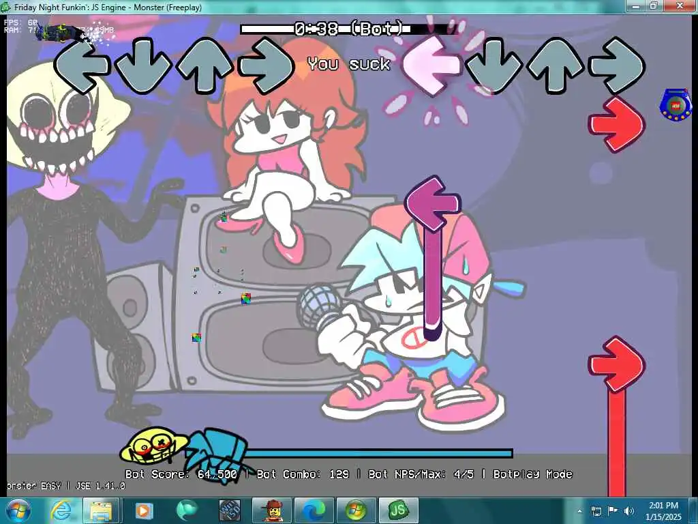Click the "FPS: 60" counter
Viewport: 698px width, 524px height.
tap(21, 22)
